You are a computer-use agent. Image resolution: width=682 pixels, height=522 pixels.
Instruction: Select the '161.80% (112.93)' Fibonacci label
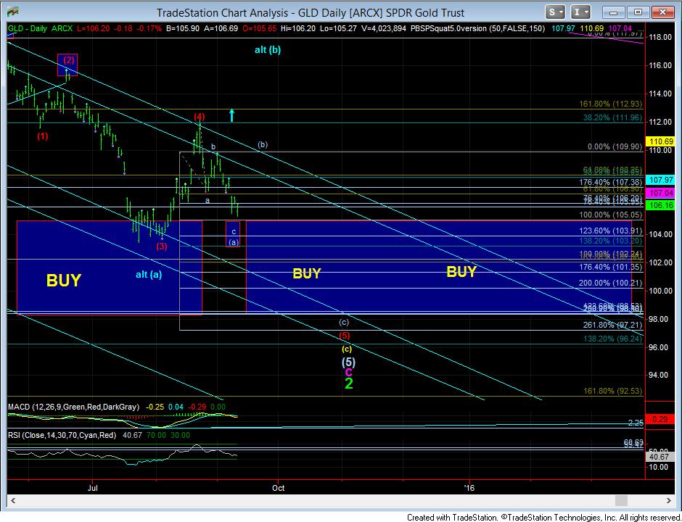611,104
